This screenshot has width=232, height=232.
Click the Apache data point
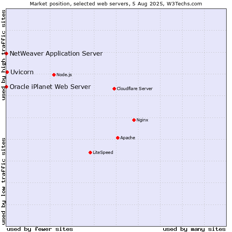pos(118,138)
